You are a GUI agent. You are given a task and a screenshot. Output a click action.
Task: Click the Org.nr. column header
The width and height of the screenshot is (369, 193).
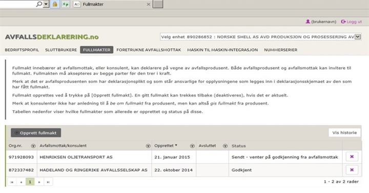[x=15, y=146]
